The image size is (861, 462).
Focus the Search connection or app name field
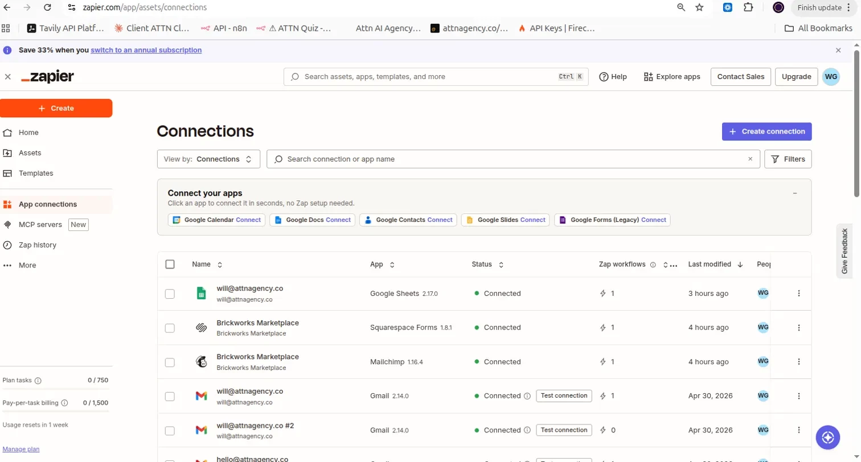(x=513, y=159)
